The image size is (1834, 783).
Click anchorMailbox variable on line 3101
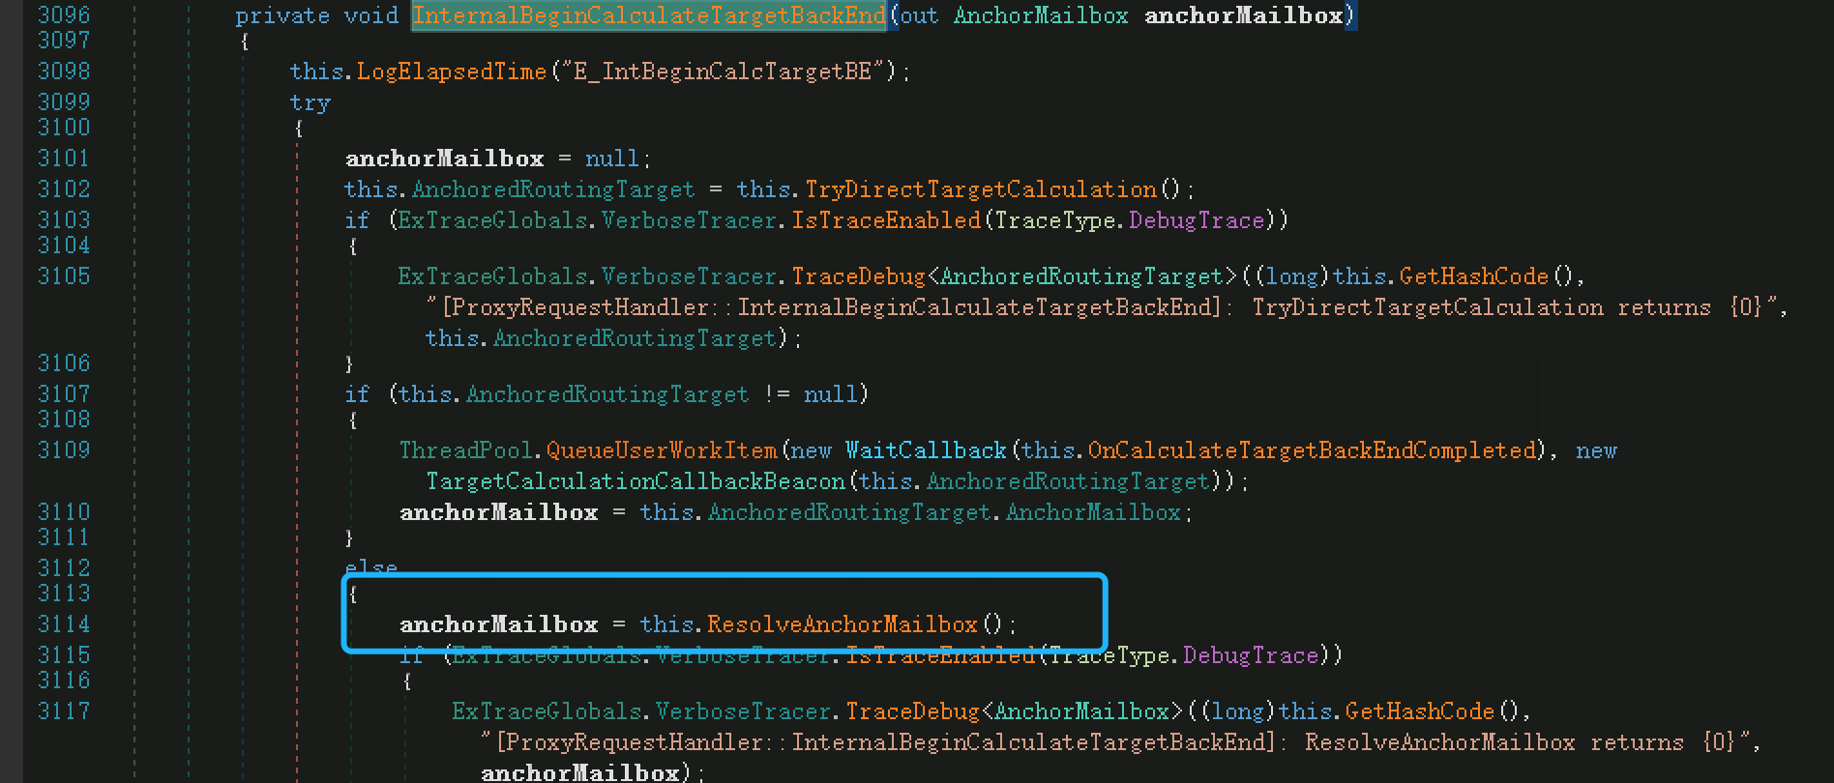tap(445, 159)
